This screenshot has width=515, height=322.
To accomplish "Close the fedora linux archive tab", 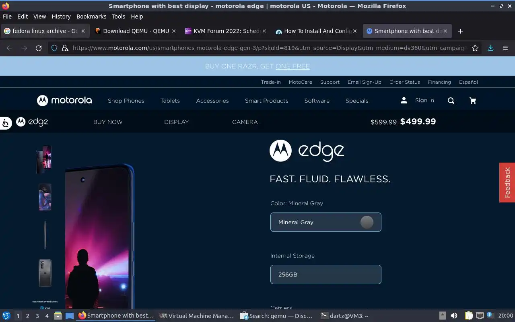I will tap(83, 31).
